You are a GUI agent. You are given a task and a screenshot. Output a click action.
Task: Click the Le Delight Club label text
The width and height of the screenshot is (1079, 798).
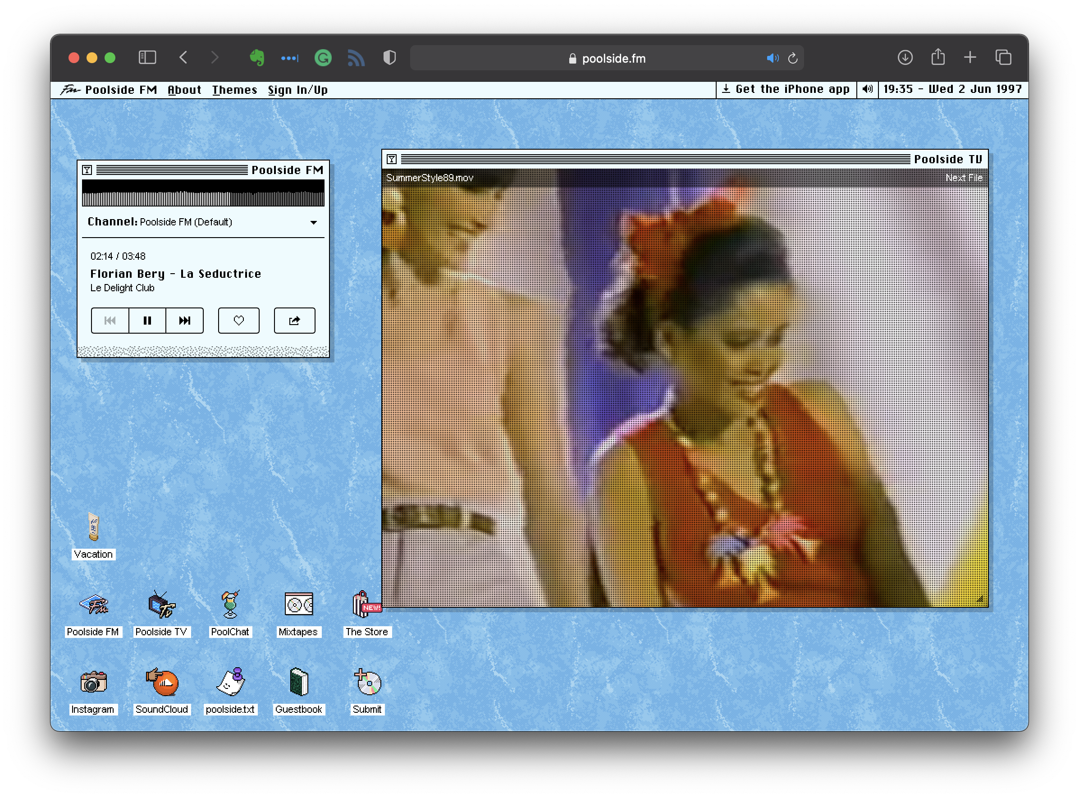pyautogui.click(x=122, y=288)
